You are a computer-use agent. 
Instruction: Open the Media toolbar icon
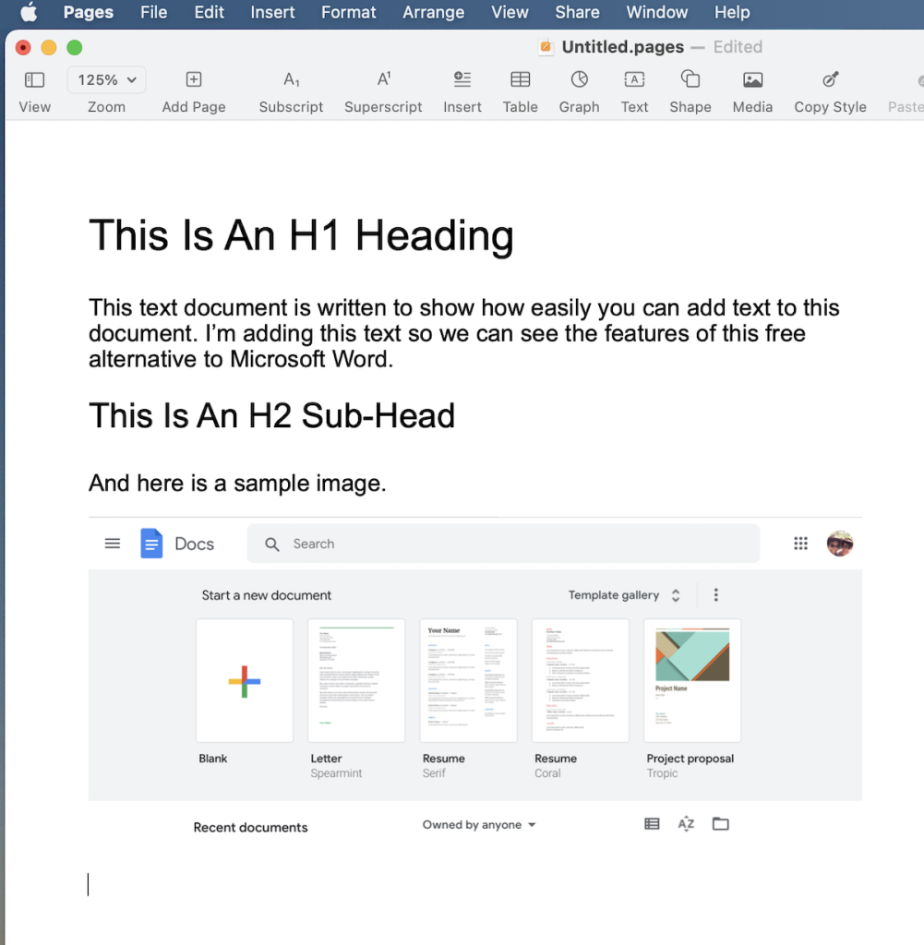(753, 79)
